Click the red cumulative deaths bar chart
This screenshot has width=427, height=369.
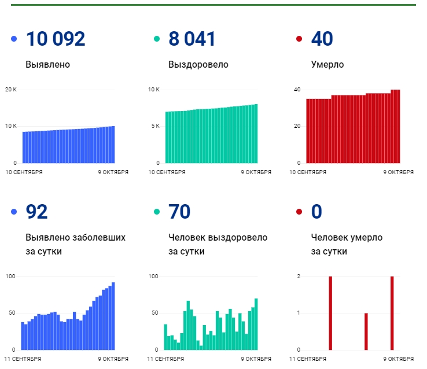(353, 127)
